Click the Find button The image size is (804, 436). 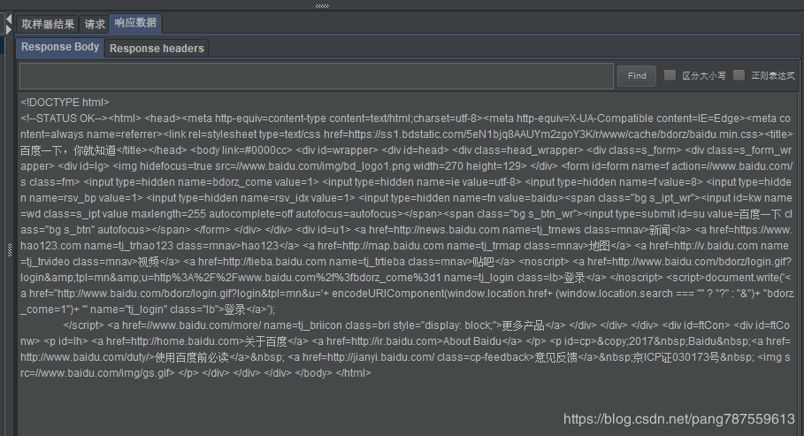[x=637, y=76]
